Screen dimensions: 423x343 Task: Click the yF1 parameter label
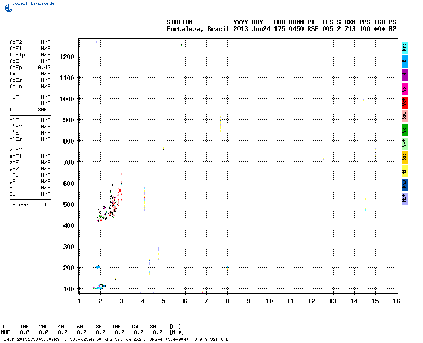pos(14,175)
